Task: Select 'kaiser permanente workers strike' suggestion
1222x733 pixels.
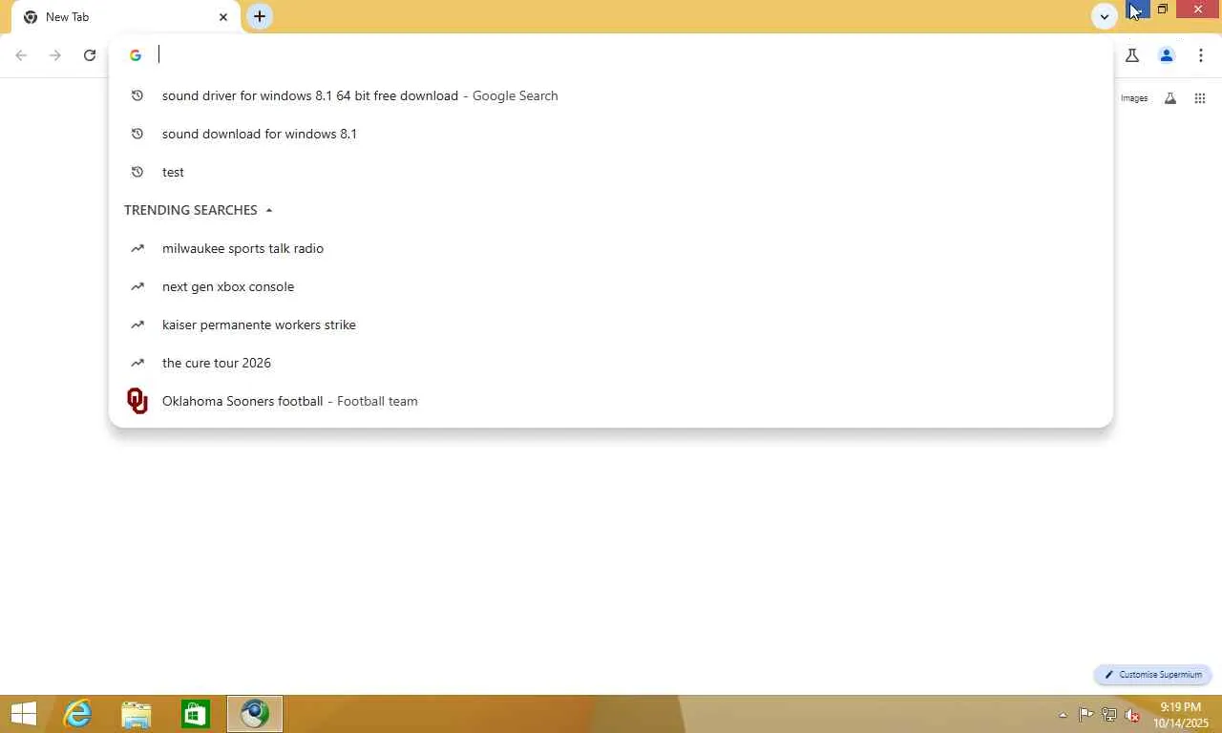Action: tap(611, 325)
